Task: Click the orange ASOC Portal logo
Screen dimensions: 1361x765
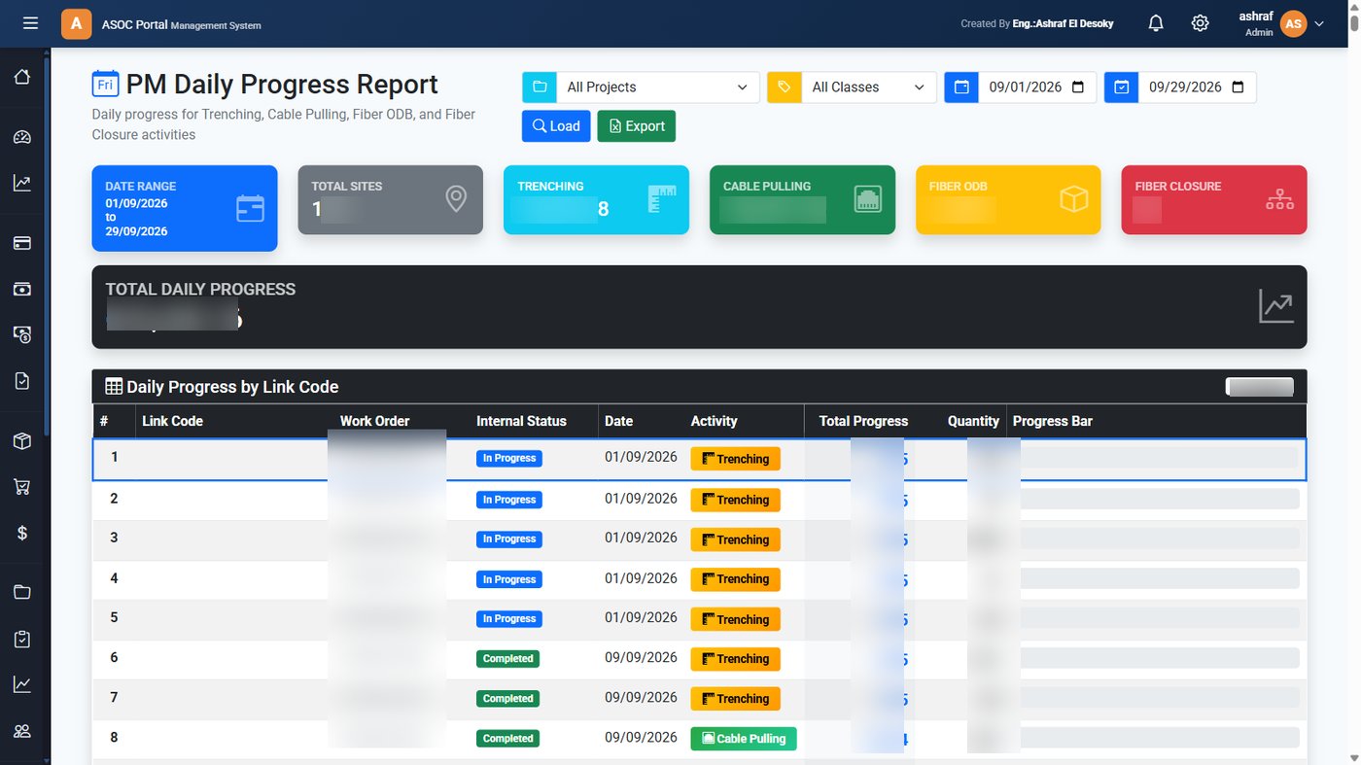Action: pos(77,23)
